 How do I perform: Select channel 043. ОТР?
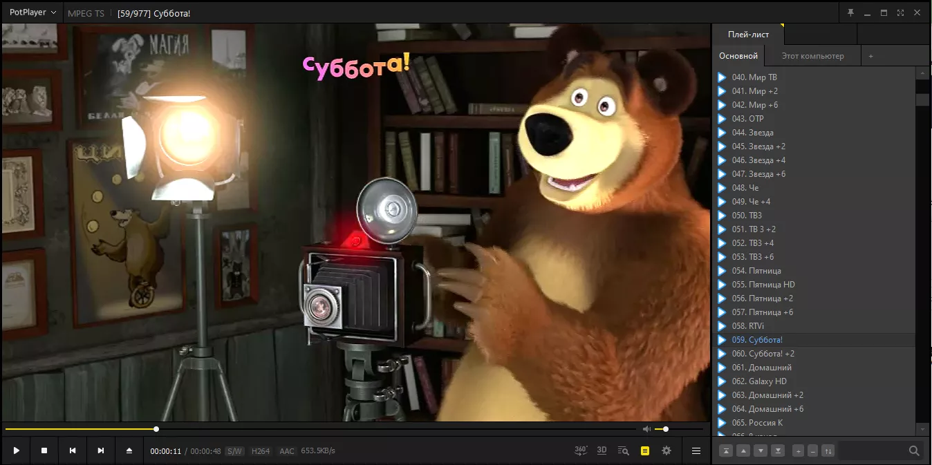click(814, 119)
